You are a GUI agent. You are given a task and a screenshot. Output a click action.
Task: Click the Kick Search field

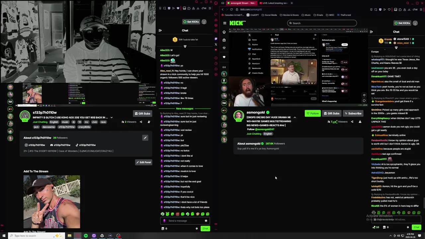tap(322, 23)
